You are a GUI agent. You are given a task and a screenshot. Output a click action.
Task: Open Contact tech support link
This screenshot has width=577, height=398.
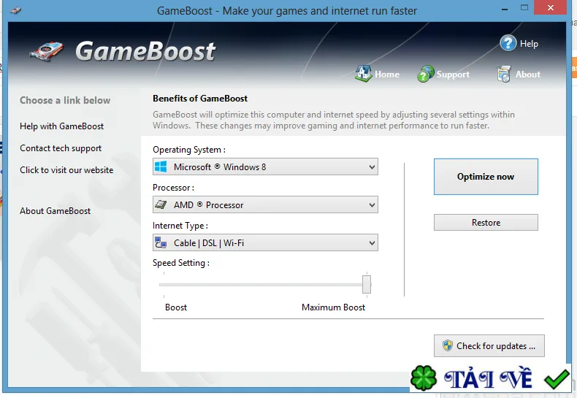coord(61,148)
